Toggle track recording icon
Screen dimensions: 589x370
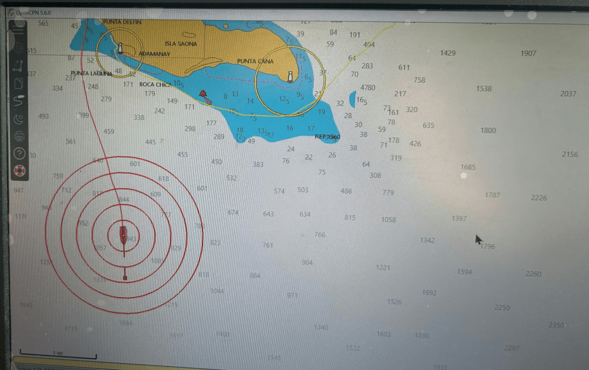[19, 101]
